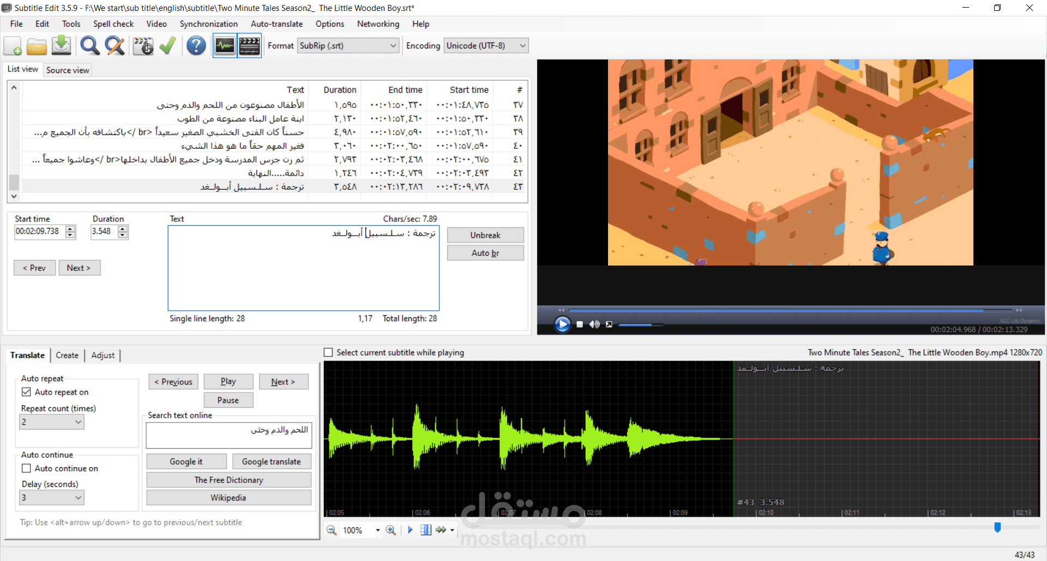
Task: Switch to the Source view tab
Action: (68, 70)
